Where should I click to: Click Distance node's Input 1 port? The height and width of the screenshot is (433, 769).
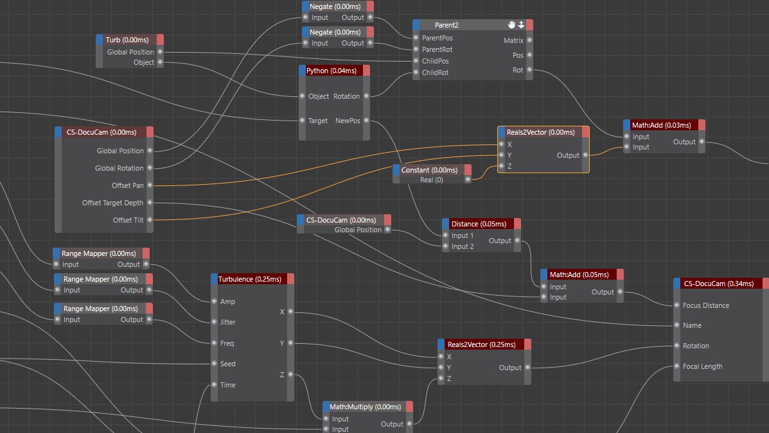[x=445, y=235]
